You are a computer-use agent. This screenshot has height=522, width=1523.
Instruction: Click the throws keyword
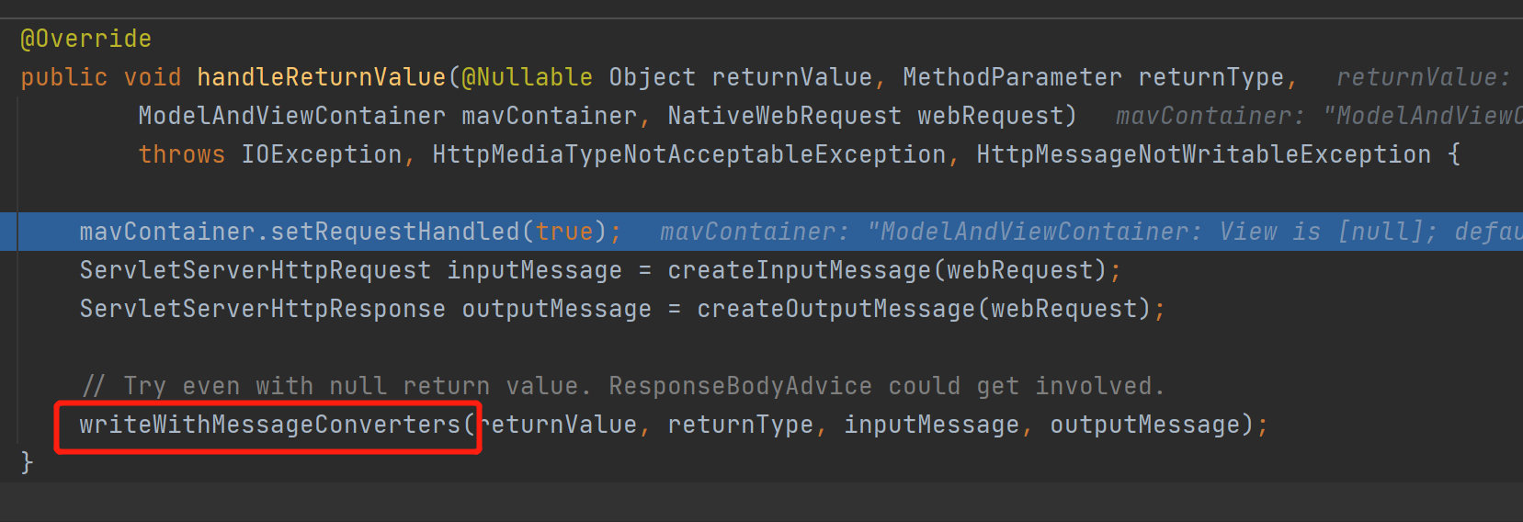click(181, 154)
